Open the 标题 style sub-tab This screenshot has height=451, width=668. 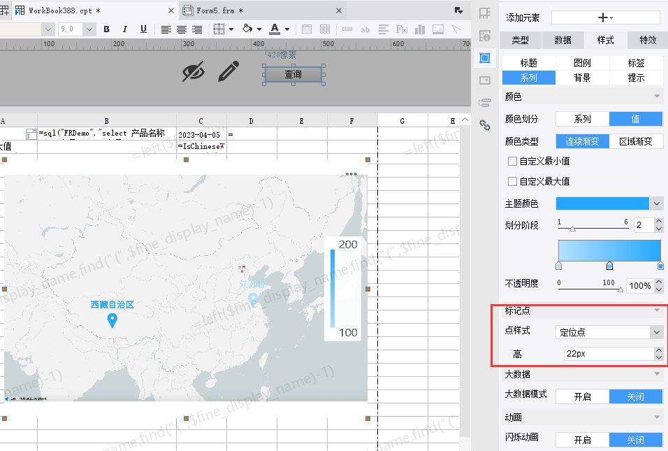pyautogui.click(x=529, y=63)
